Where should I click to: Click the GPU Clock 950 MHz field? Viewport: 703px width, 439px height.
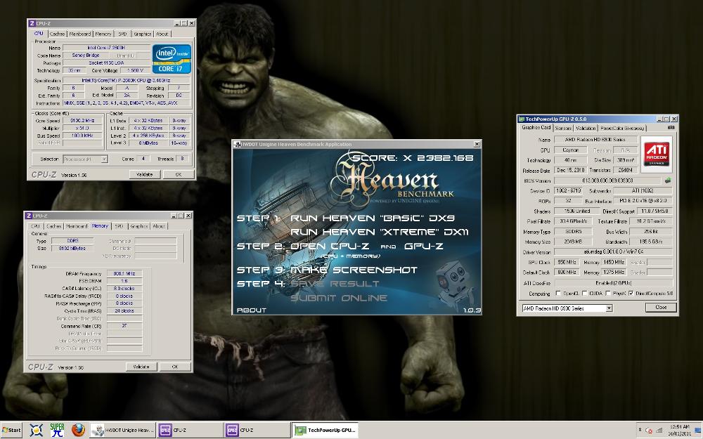[x=567, y=262]
